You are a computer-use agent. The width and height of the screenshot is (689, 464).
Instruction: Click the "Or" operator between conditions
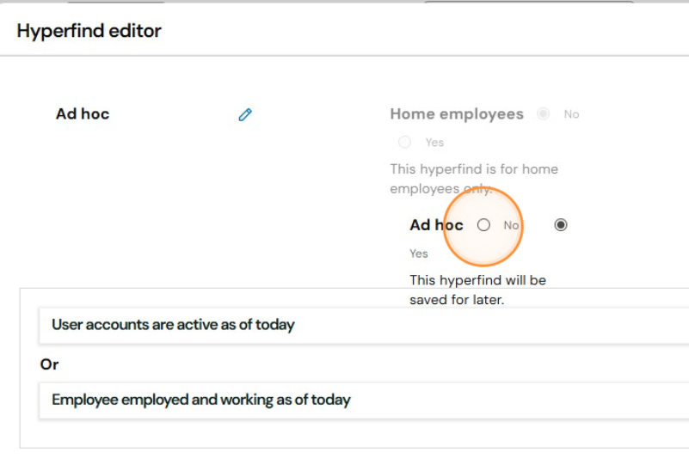49,364
